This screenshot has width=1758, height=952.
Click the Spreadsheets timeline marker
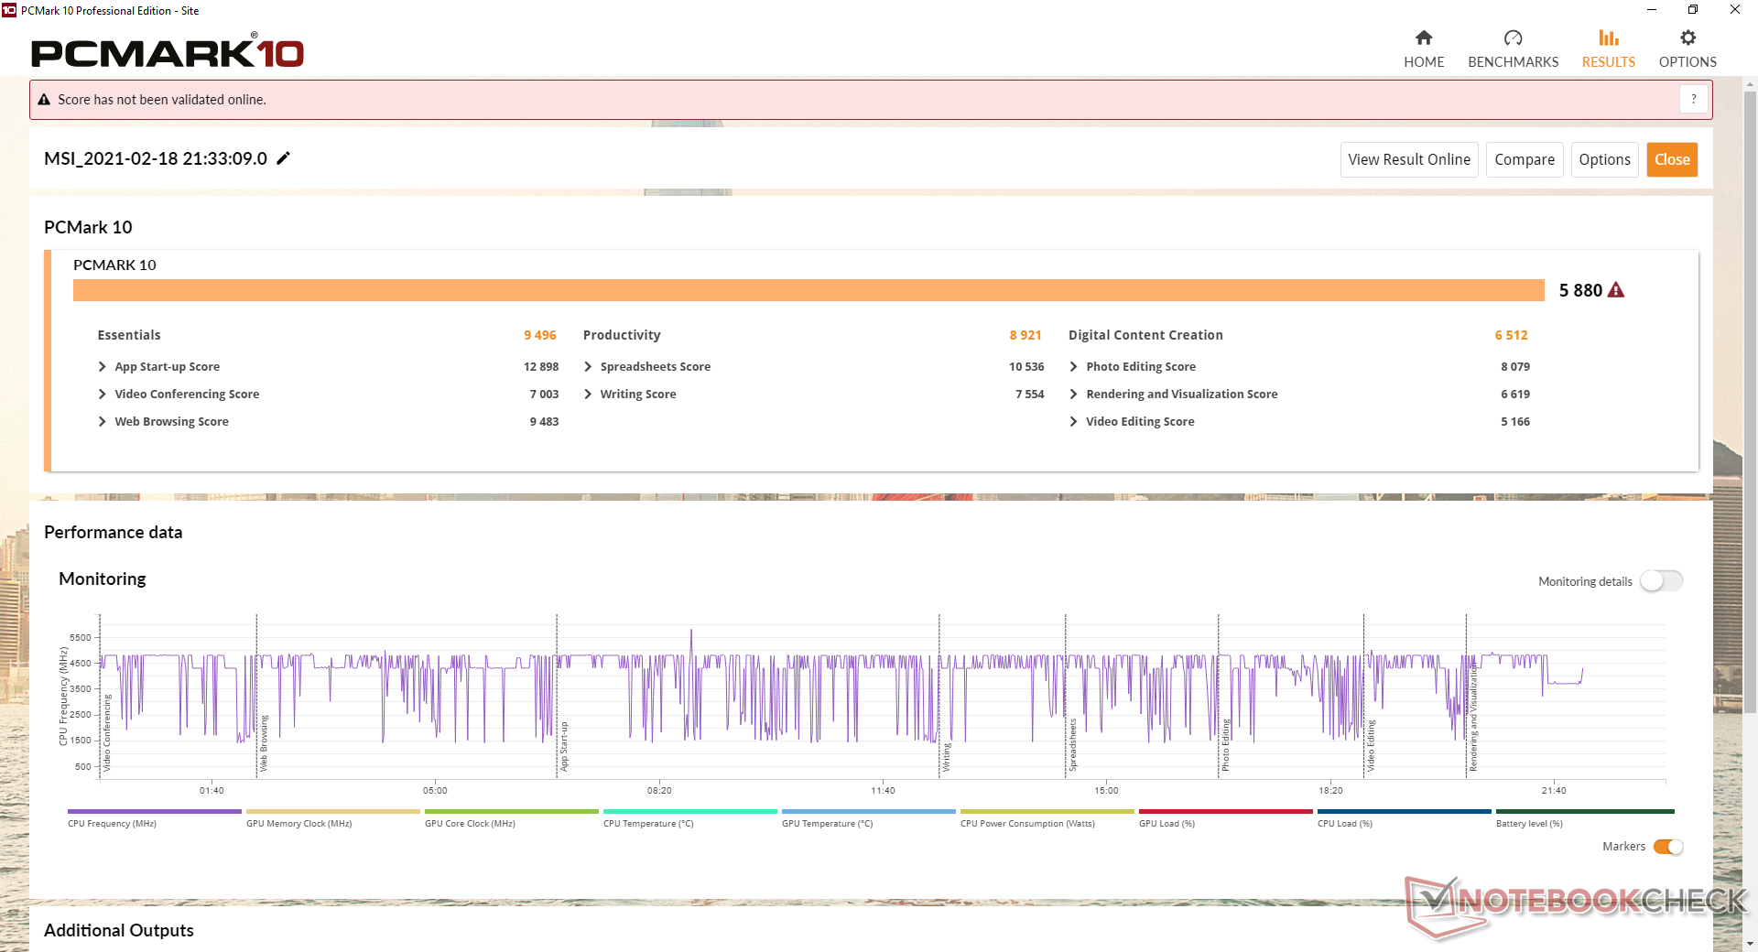click(1073, 745)
